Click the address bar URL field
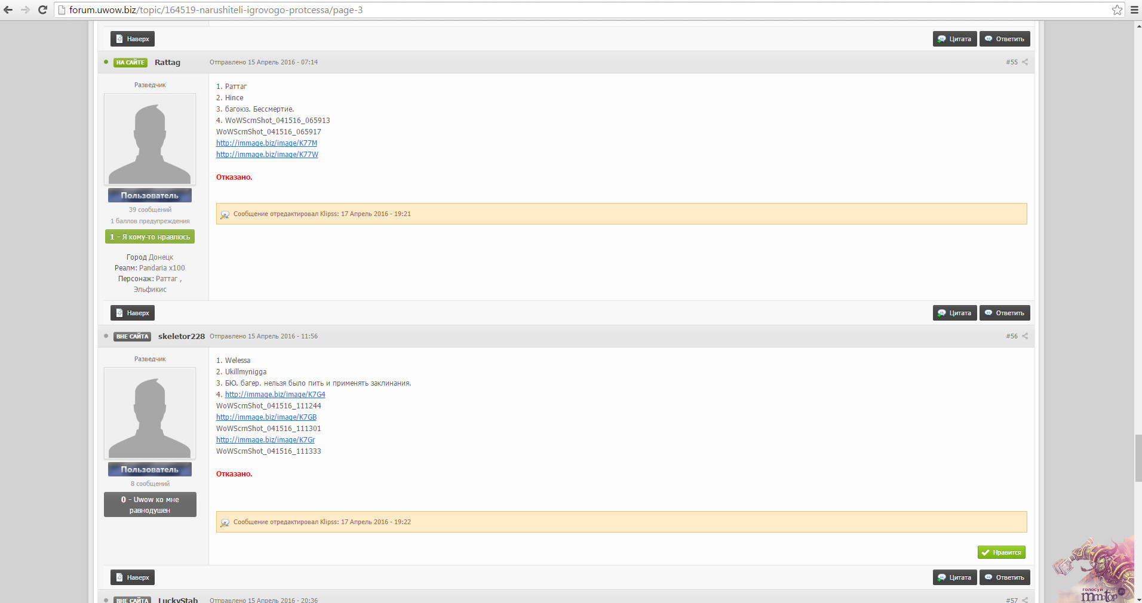The height and width of the screenshot is (603, 1142). (x=538, y=10)
